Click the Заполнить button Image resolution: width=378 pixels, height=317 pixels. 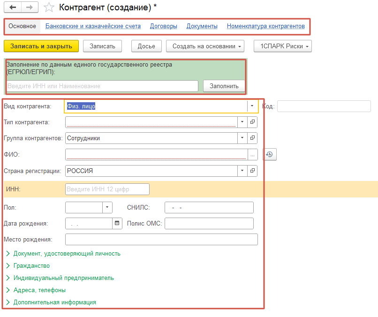click(224, 86)
